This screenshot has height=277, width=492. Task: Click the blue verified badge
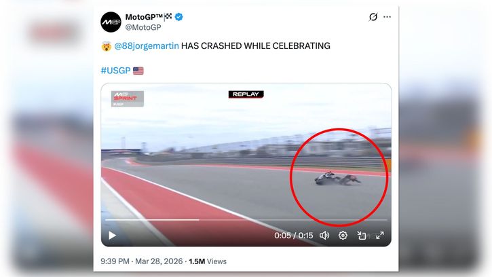tap(179, 17)
